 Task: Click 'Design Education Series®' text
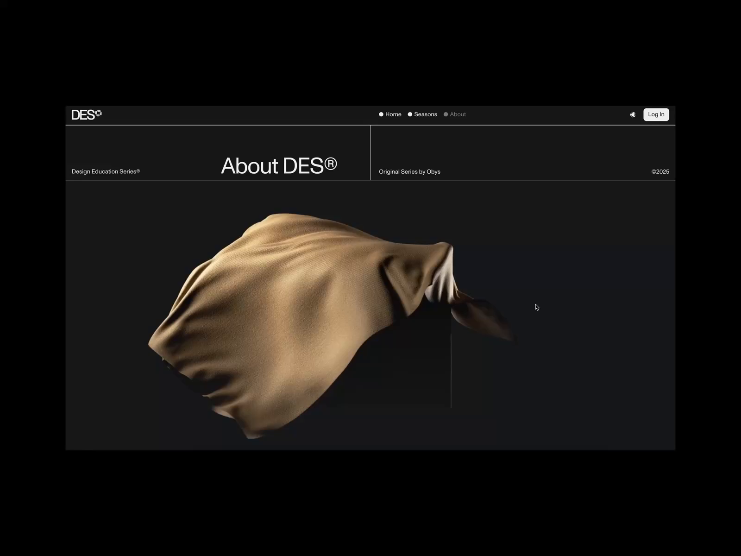pos(106,171)
